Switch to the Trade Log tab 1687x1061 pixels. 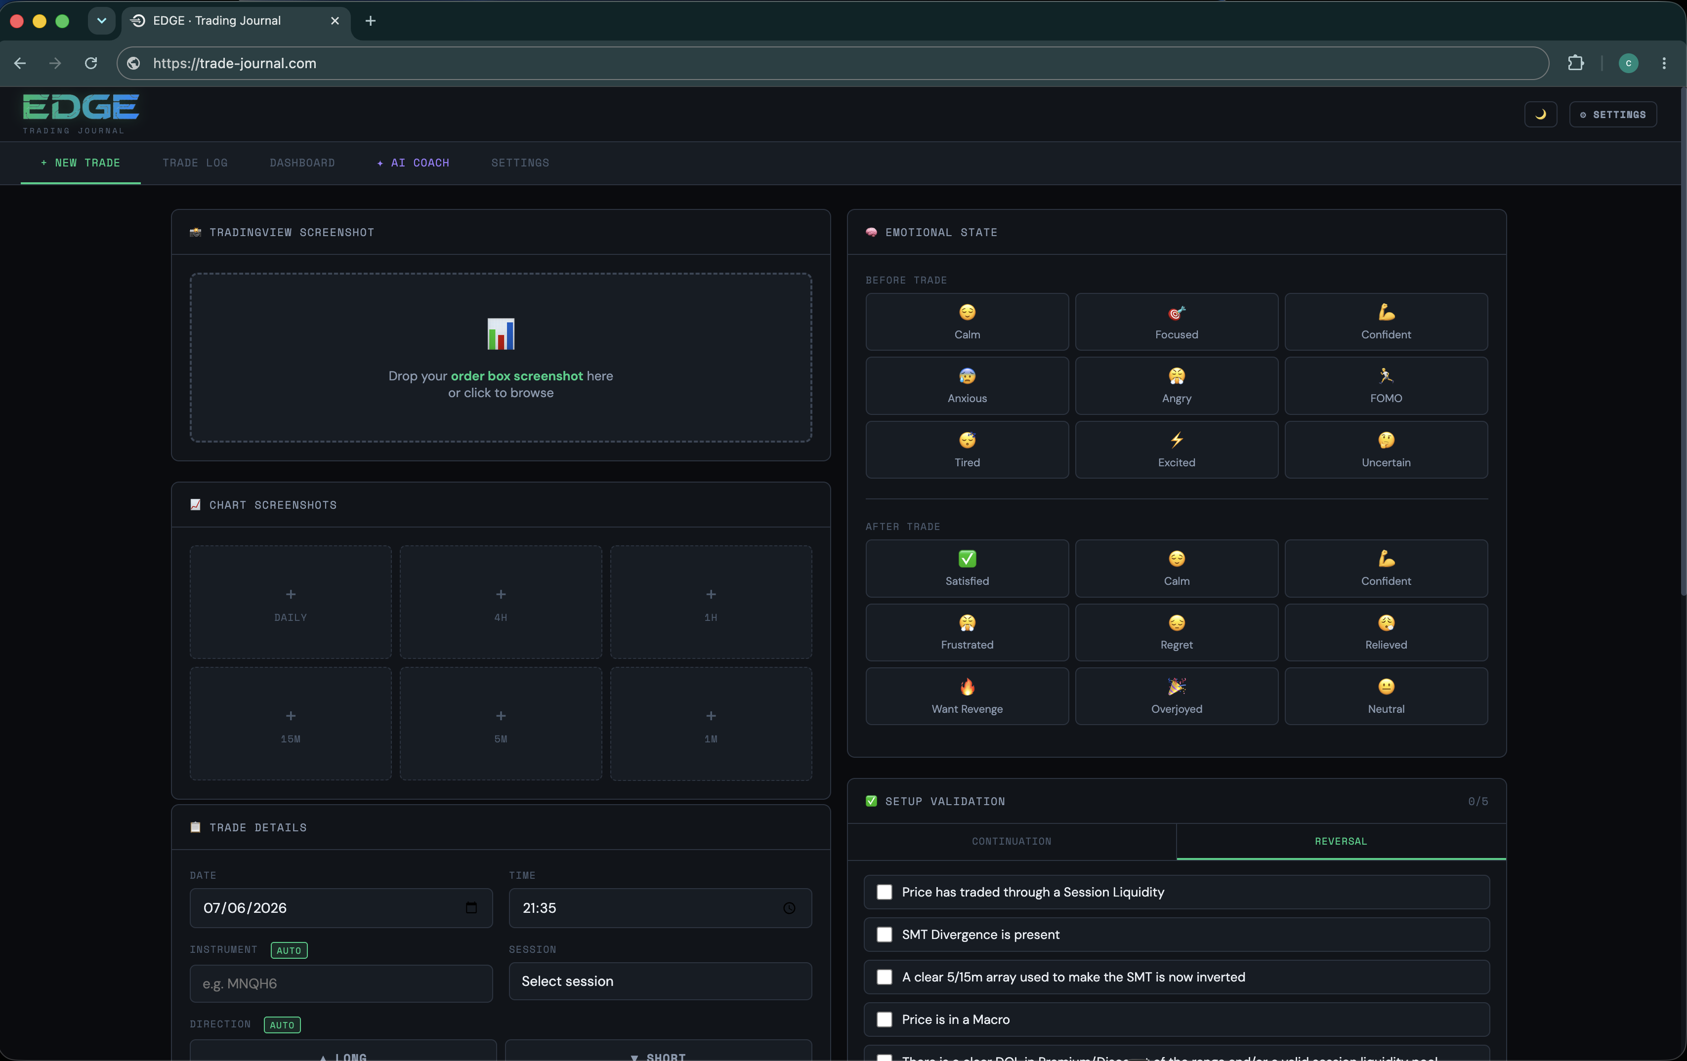click(x=195, y=163)
